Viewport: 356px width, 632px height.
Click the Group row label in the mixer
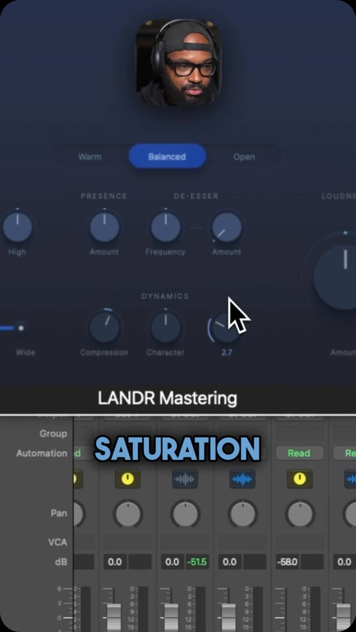click(x=53, y=434)
